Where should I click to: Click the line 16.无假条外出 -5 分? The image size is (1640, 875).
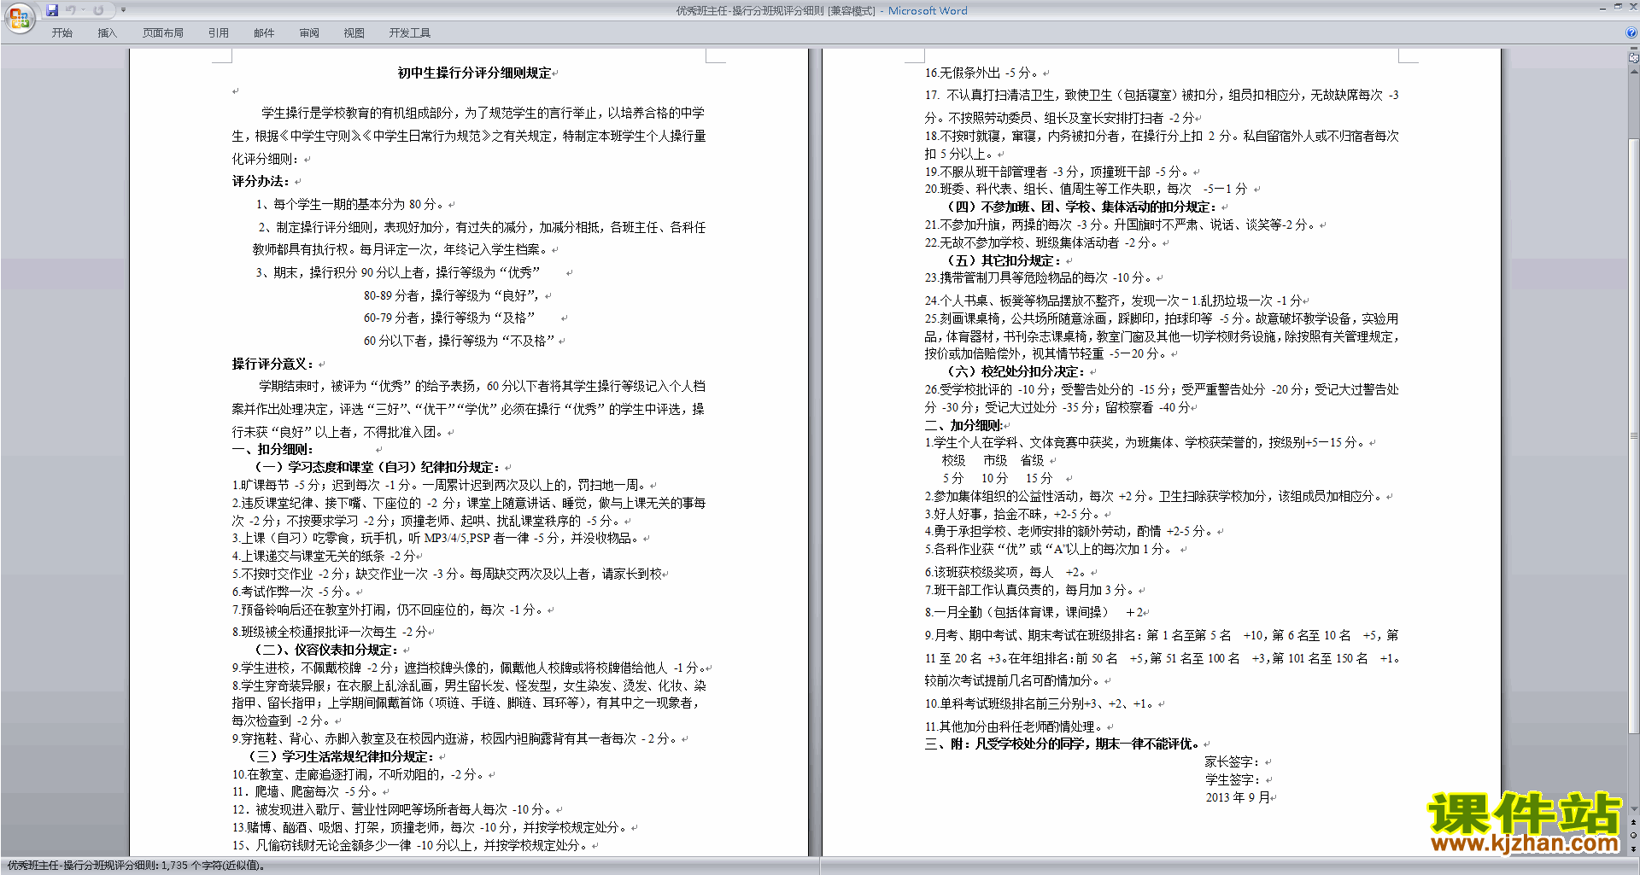pos(982,73)
